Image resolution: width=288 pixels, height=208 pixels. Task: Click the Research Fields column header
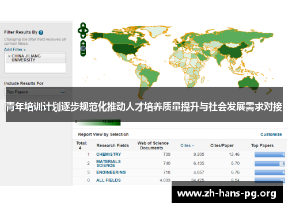click(x=113, y=145)
